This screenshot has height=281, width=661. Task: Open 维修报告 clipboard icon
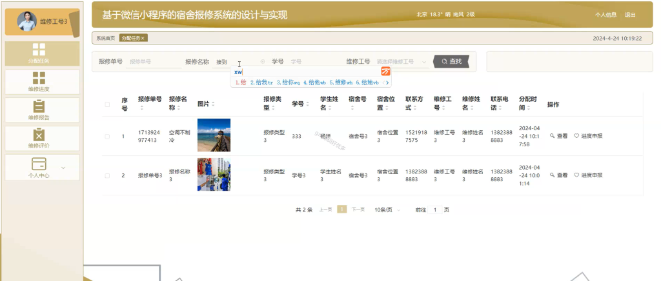(39, 106)
